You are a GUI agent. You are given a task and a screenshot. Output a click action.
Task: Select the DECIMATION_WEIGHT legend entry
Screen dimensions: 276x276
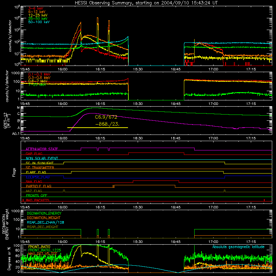coord(44,218)
